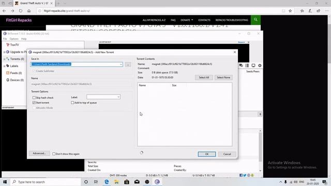Select the Grand Theft Auto V browser tab
This screenshot has width=331, height=186.
[34, 4]
